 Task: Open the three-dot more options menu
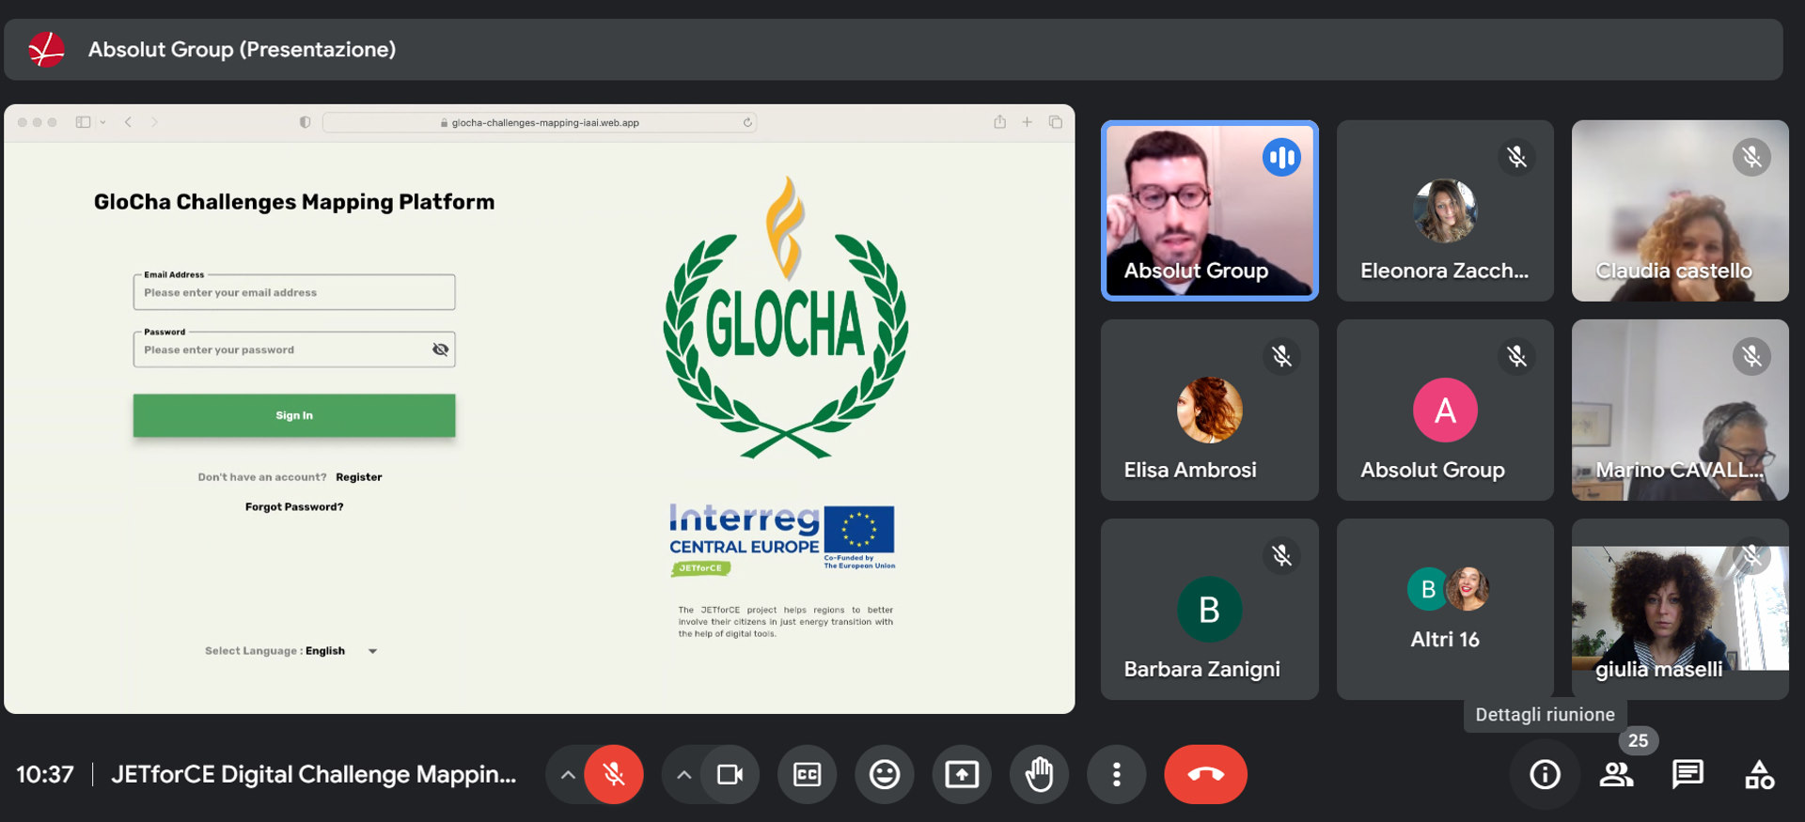point(1116,774)
